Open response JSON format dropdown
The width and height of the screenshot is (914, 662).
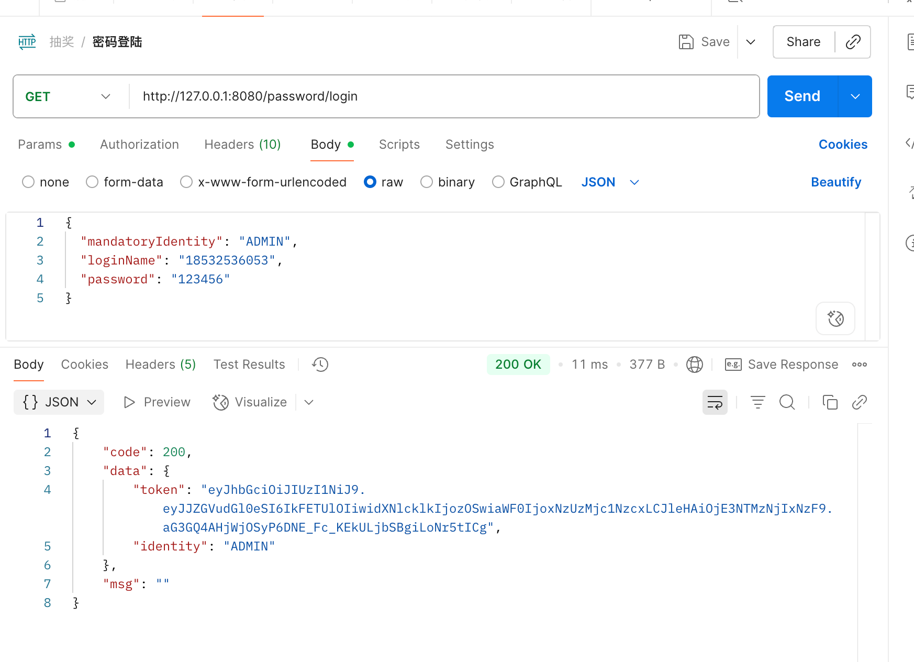click(59, 402)
